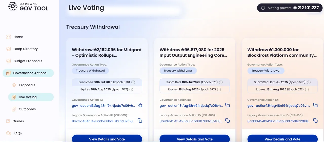Screen dimensions: 324x142
Task: Click the Proposals sub-item icon
Action: pyautogui.click(x=14, y=85)
